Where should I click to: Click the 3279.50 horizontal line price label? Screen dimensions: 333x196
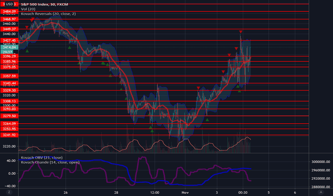tap(9, 116)
